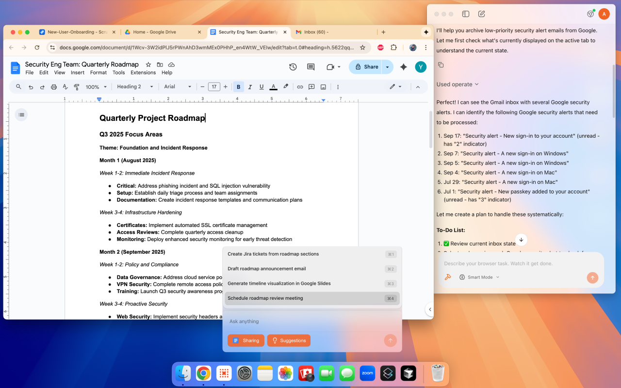Screen dimensions: 621x388
Task: Open the Share button's dropdown arrow
Action: tap(388, 67)
